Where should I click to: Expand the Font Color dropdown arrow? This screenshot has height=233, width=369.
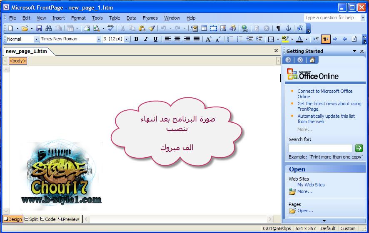point(306,39)
